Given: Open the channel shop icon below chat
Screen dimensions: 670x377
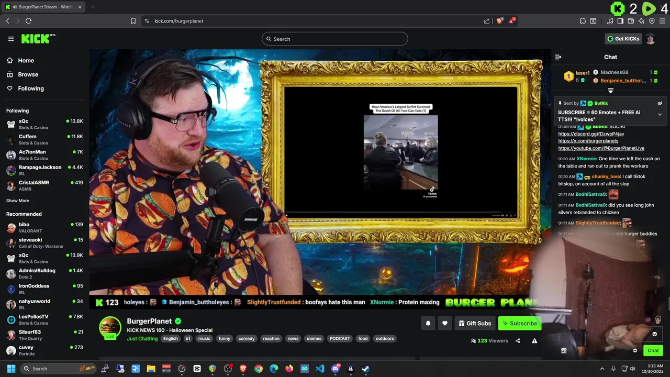Looking at the screenshot, I should [564, 351].
